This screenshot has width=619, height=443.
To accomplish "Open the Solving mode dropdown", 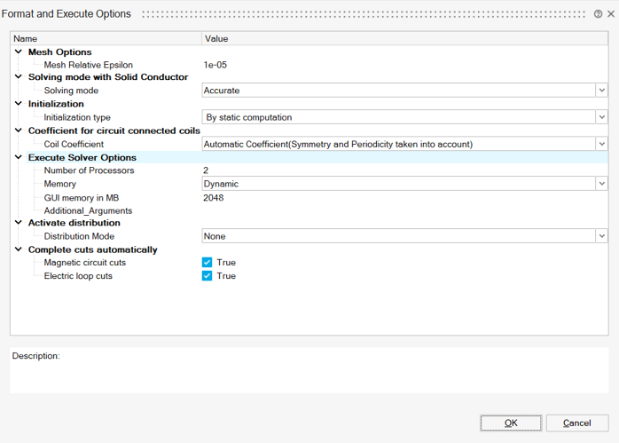I will 601,91.
